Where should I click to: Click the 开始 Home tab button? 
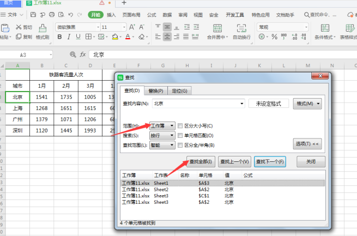(95, 15)
